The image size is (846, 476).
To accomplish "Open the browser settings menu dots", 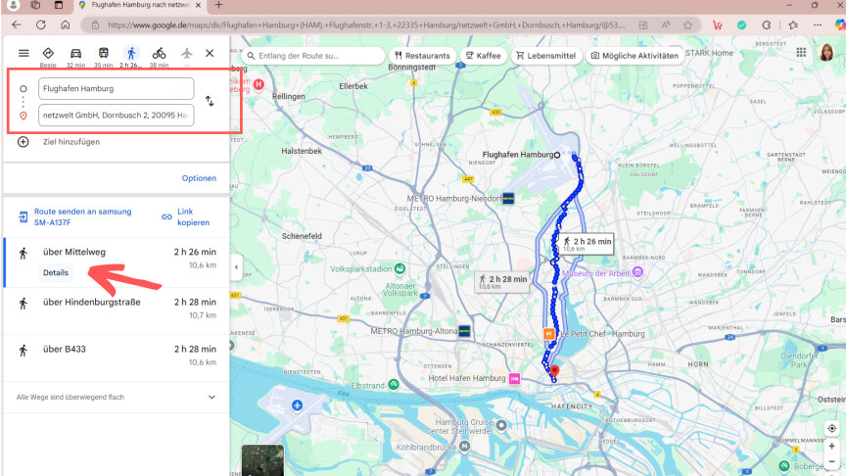I will click(x=818, y=24).
